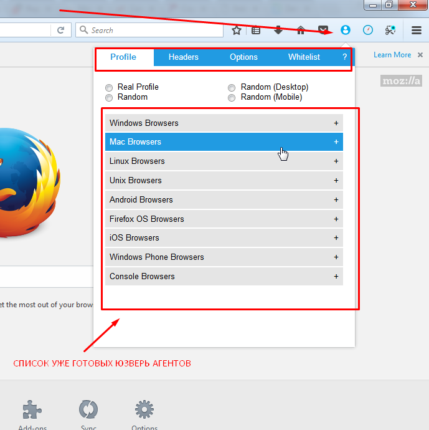The width and height of the screenshot is (429, 430).
Task: Open the downloads arrow icon
Action: 278,30
